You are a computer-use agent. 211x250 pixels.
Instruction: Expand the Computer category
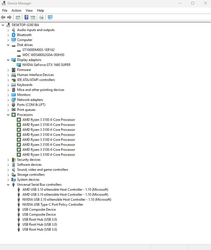tap(8, 40)
